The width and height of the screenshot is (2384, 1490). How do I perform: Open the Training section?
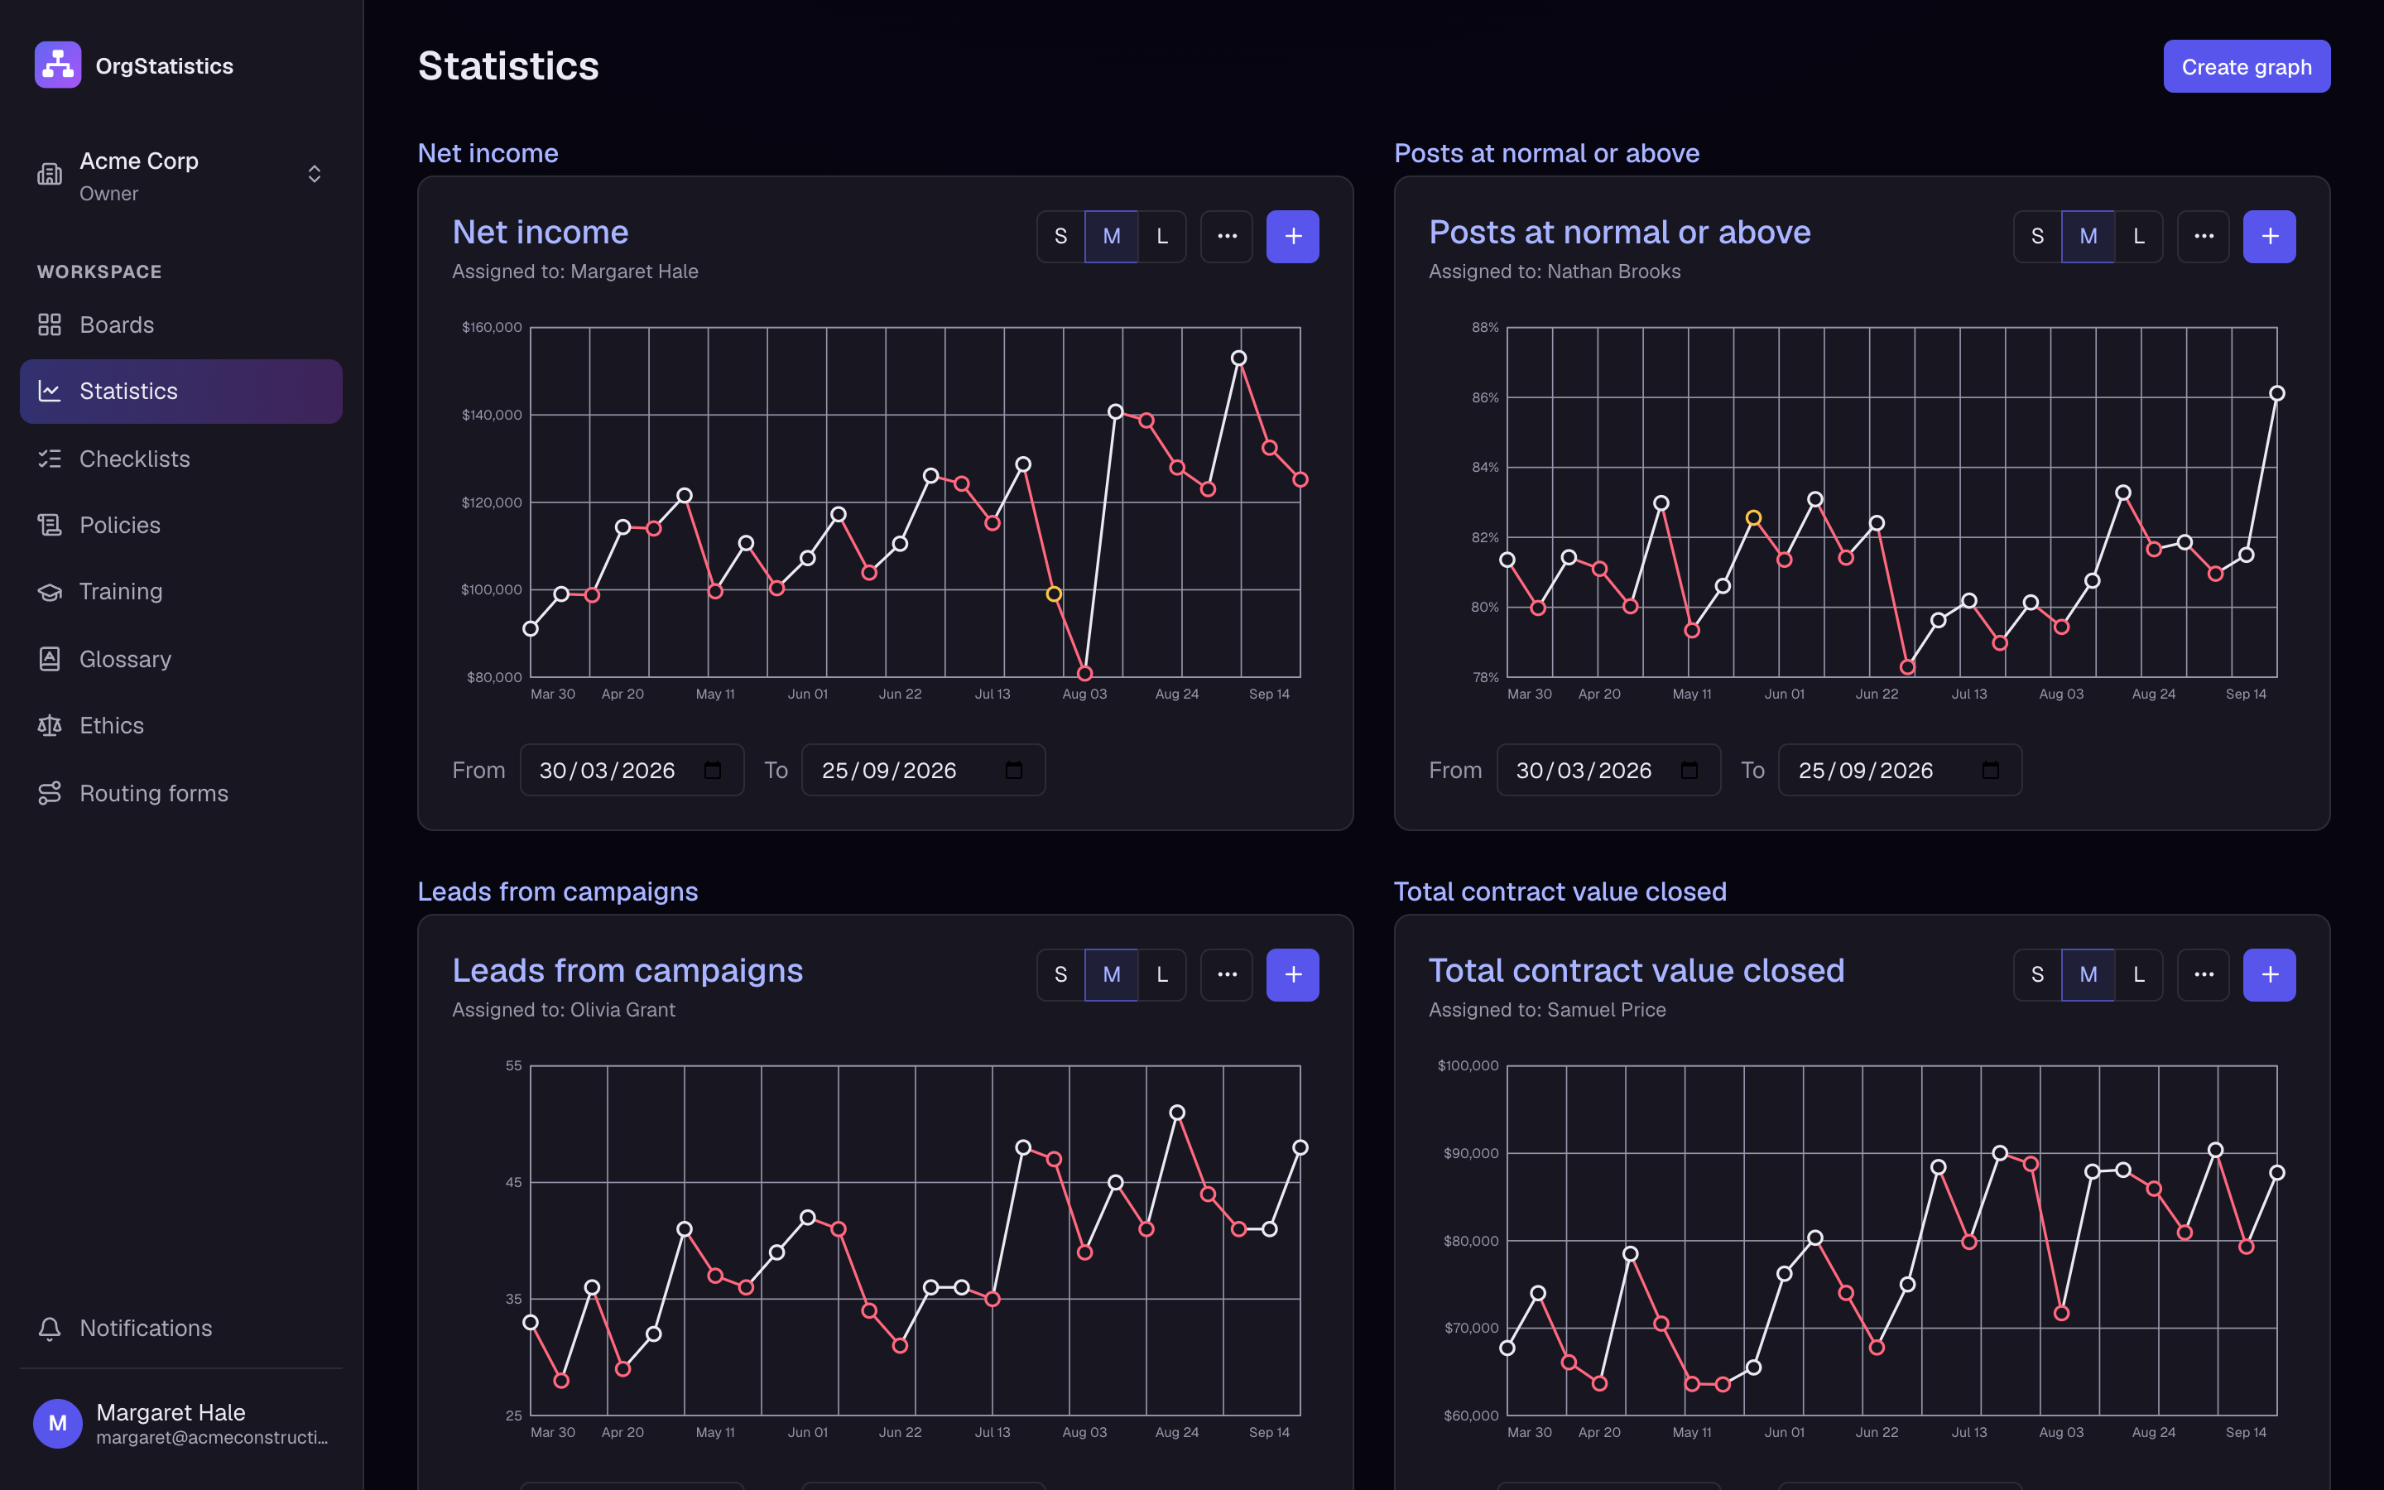tap(181, 591)
